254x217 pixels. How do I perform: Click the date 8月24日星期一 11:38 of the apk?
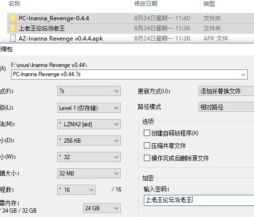pyautogui.click(x=162, y=39)
